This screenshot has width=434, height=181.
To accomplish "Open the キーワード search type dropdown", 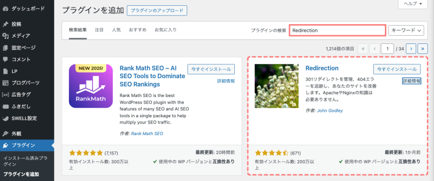I will coord(407,30).
